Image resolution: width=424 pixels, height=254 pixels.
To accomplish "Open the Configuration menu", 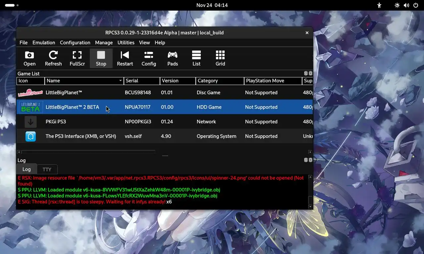I will (75, 43).
